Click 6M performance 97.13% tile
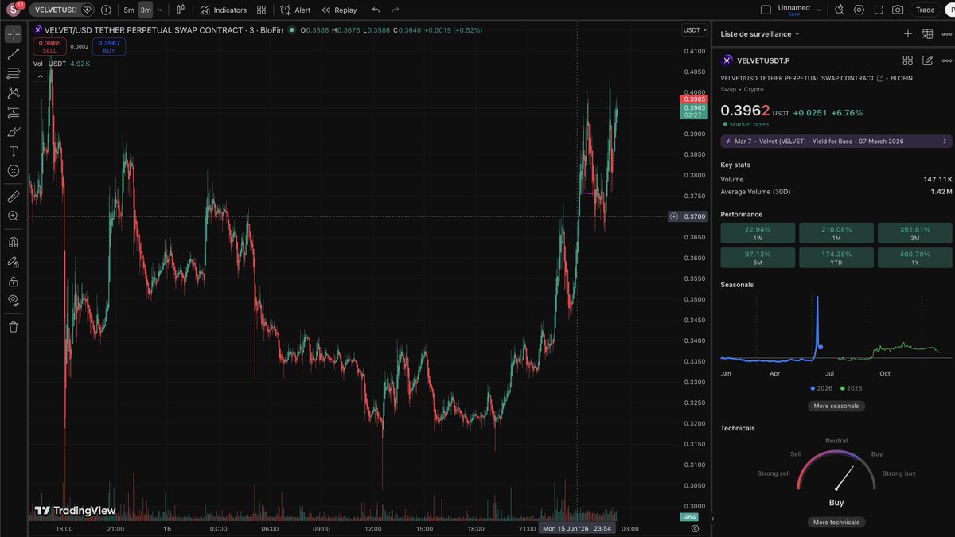Screen dimensions: 955x537 tap(758, 258)
